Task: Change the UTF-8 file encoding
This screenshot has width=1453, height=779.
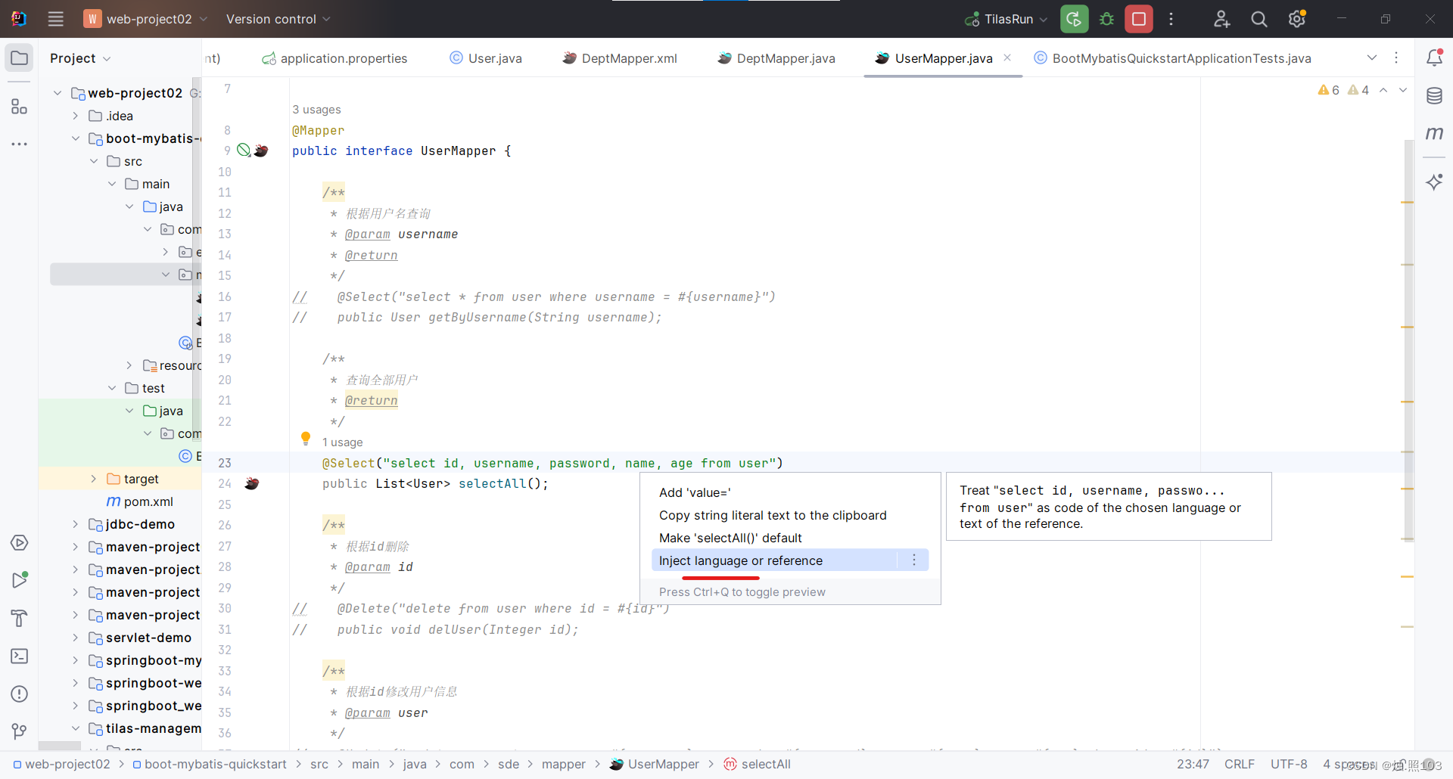Action: point(1289,764)
